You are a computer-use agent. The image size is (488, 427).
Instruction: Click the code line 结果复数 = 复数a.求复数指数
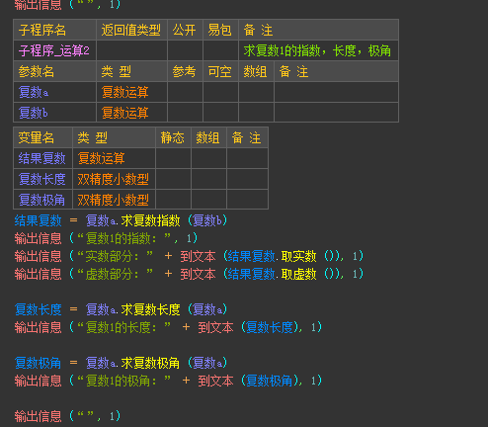click(121, 220)
